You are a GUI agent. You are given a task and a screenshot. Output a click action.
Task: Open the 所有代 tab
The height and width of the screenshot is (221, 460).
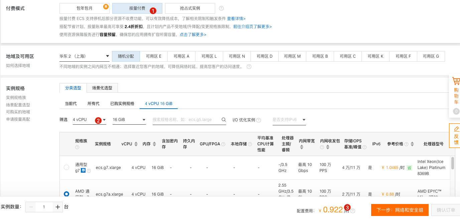pos(94,104)
